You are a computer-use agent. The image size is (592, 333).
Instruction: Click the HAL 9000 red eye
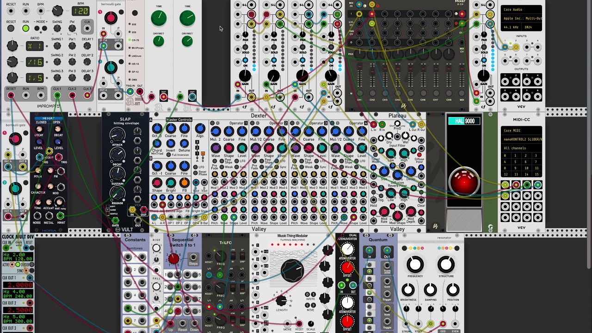tap(464, 181)
